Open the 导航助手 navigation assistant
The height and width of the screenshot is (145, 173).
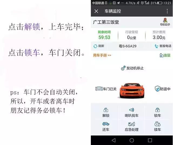165,22
